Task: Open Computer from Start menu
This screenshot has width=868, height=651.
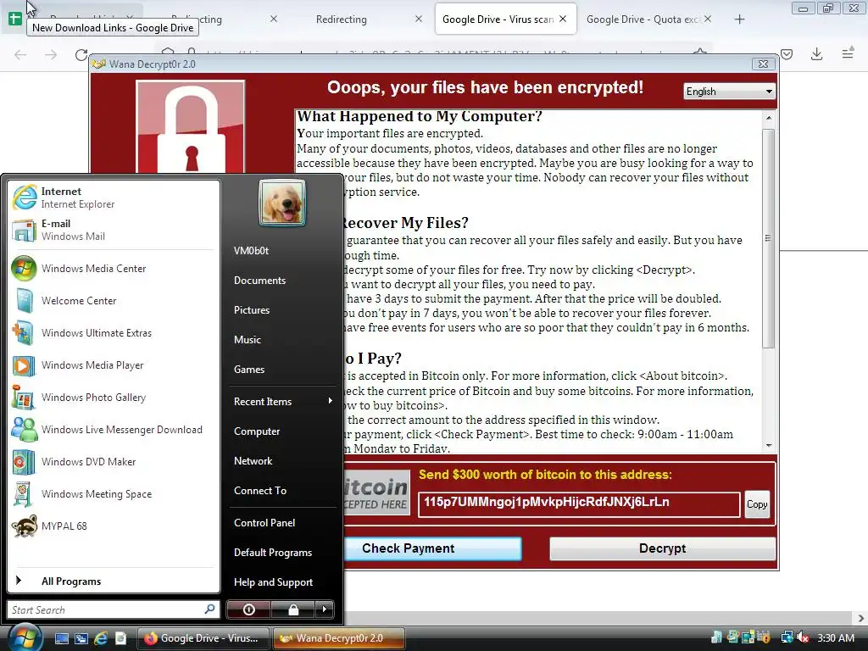Action: [x=282, y=431]
